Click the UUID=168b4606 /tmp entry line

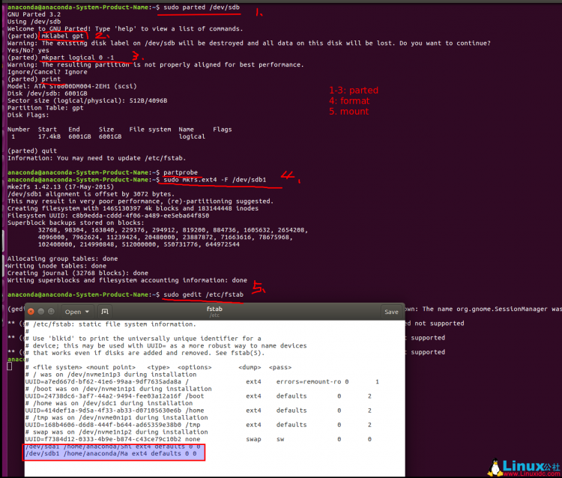(x=199, y=425)
